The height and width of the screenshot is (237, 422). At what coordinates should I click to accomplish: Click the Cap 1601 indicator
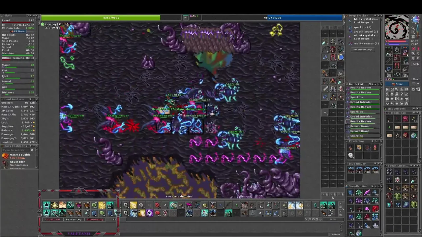point(405,75)
